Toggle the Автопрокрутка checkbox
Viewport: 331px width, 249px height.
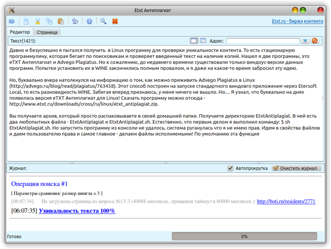click(x=230, y=168)
